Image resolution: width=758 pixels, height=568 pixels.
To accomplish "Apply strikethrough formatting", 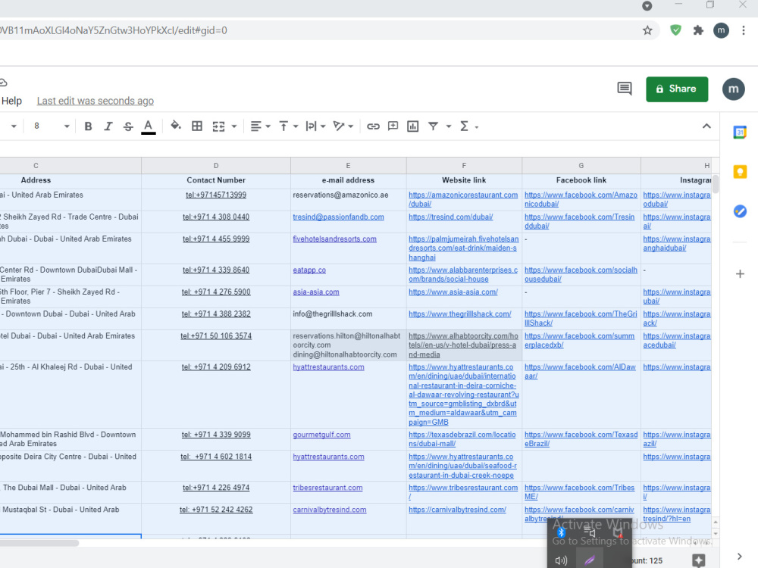I will point(128,126).
